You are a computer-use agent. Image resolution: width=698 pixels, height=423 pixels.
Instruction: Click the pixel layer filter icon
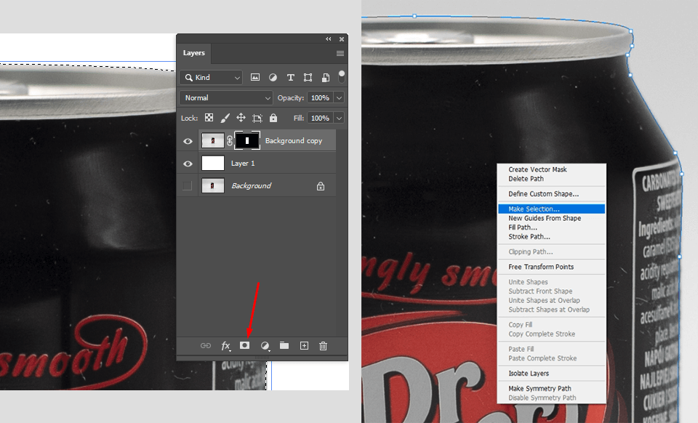pyautogui.click(x=255, y=77)
